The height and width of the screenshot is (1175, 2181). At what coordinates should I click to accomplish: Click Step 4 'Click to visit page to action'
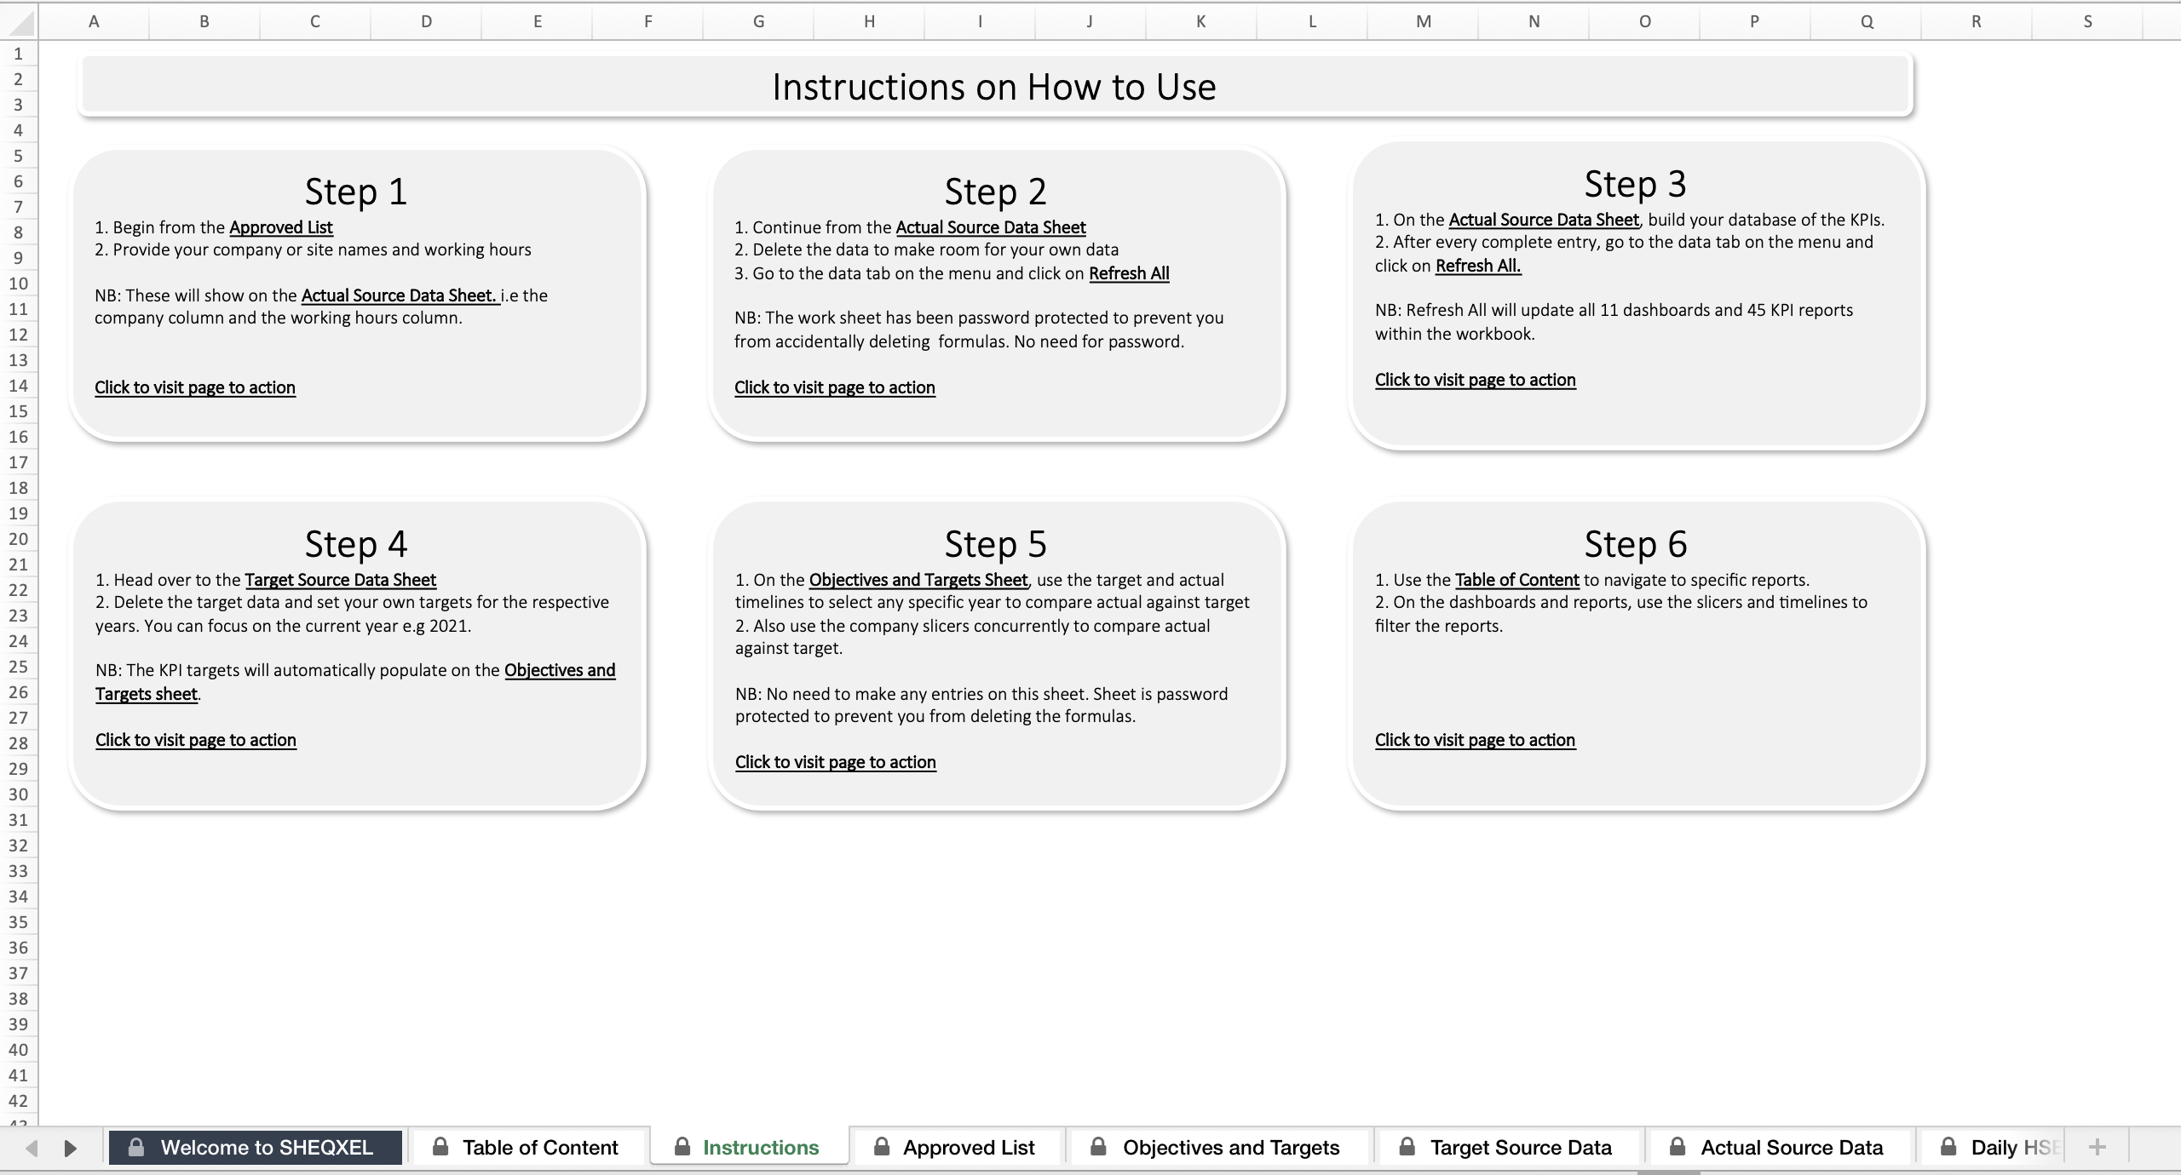196,740
